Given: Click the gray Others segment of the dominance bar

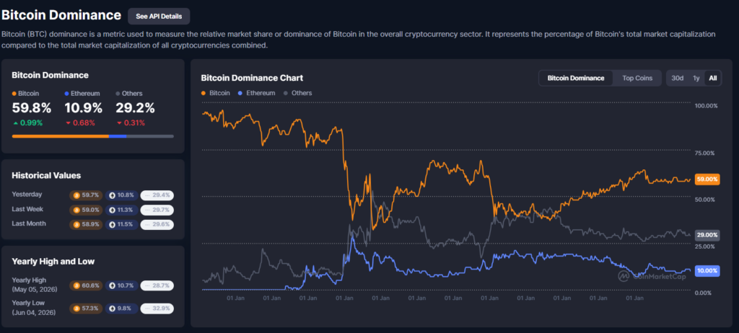Looking at the screenshot, I should 150,136.
